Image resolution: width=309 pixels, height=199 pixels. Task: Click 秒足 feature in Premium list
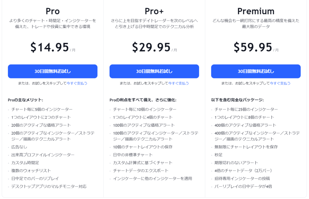(218, 155)
